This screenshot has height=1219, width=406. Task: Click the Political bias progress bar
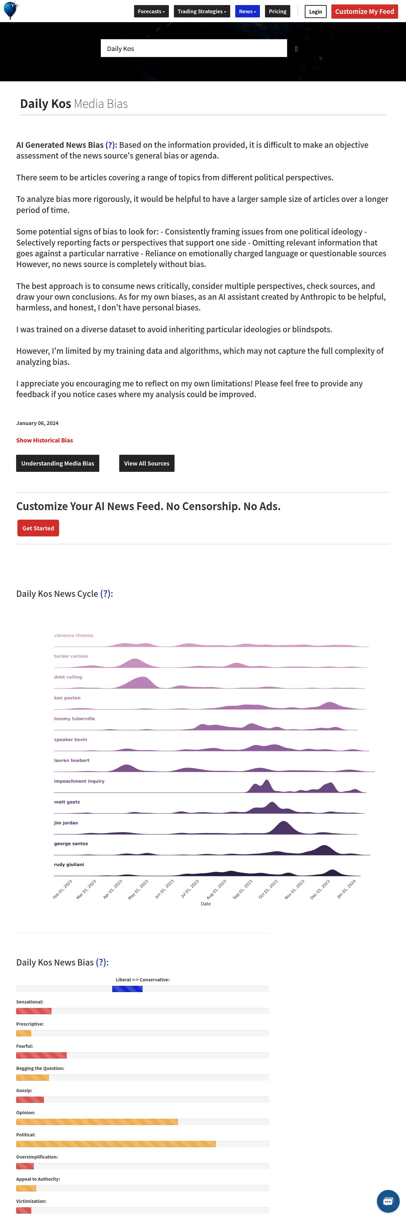pyautogui.click(x=142, y=1144)
